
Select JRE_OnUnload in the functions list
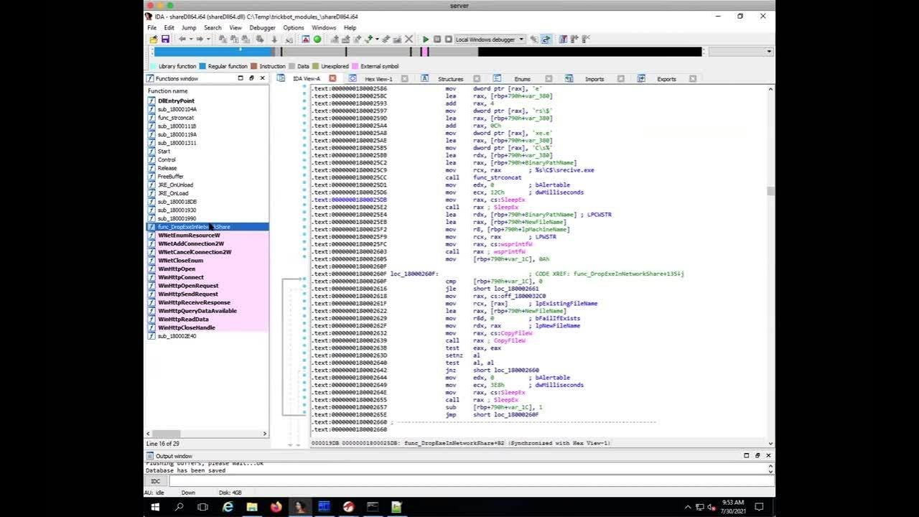click(175, 185)
